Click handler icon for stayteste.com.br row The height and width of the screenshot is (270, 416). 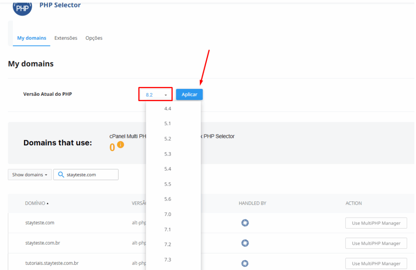click(245, 243)
